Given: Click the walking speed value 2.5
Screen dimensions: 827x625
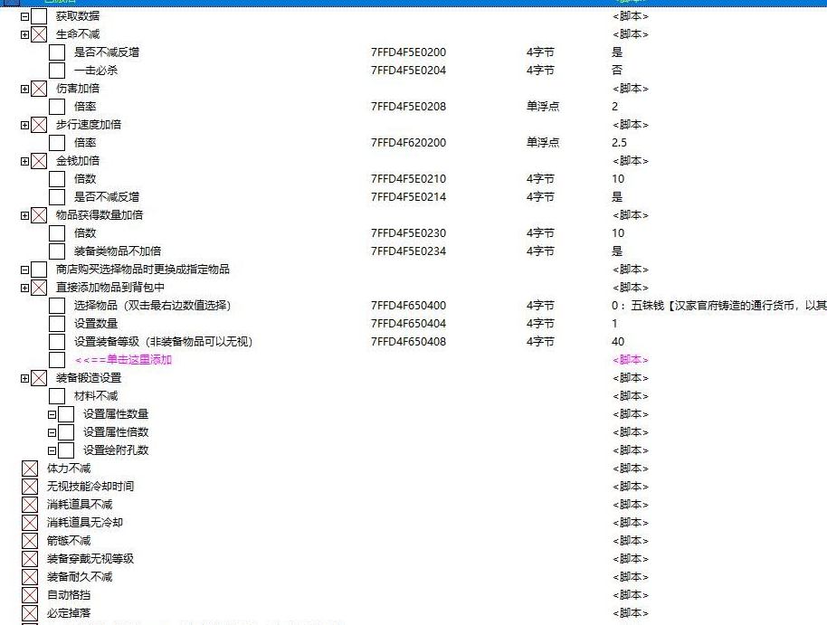Looking at the screenshot, I should point(619,142).
